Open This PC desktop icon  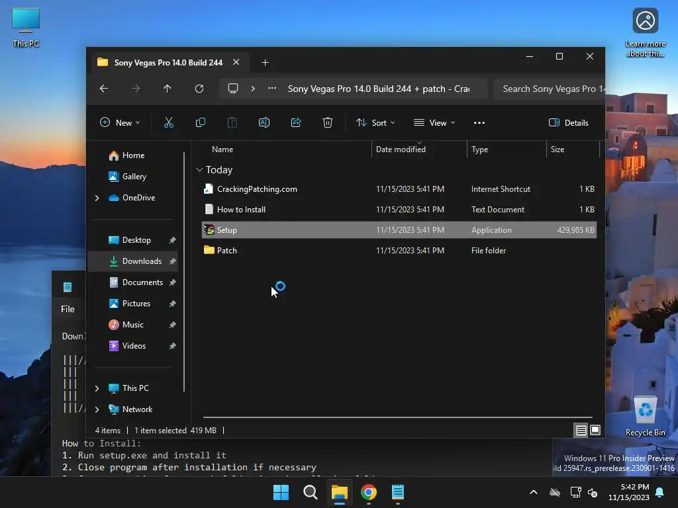[26, 28]
